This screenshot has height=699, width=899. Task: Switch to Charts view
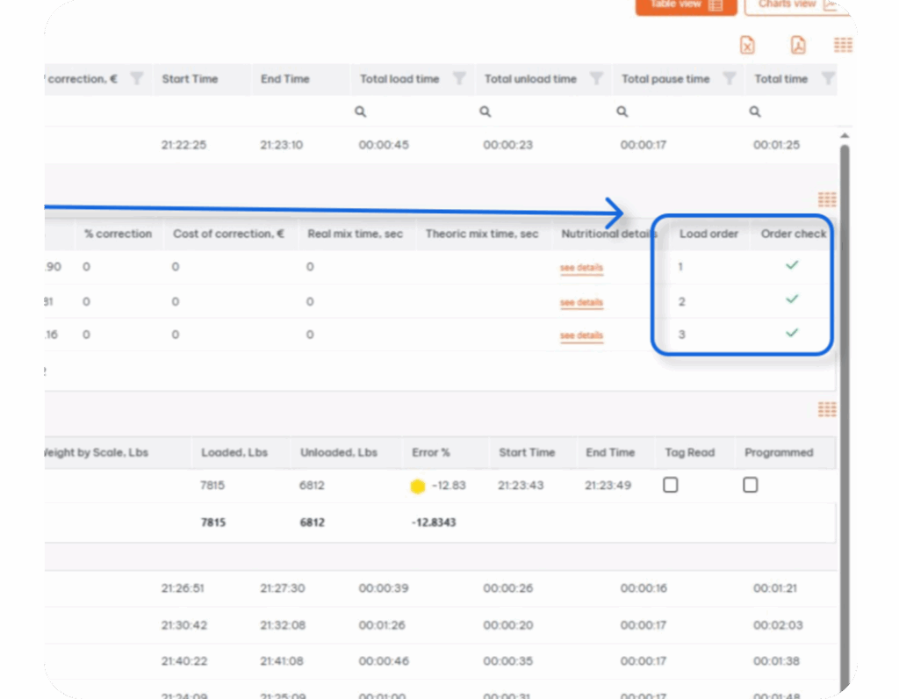(x=795, y=5)
